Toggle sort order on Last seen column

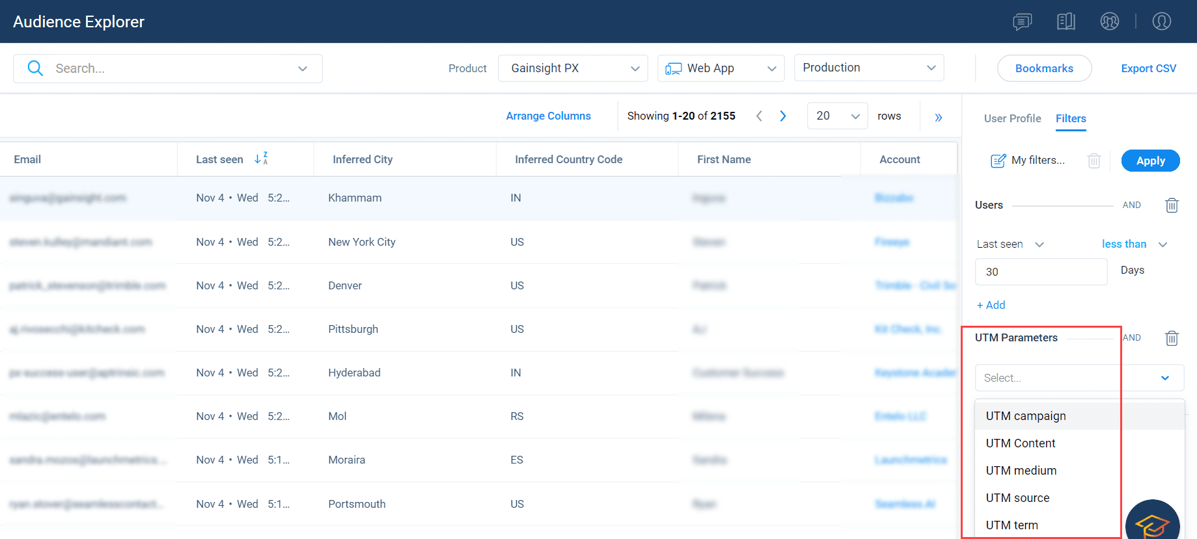coord(261,159)
